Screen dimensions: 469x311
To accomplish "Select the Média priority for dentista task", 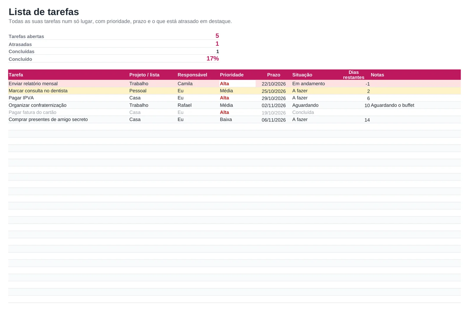I will click(x=237, y=91).
